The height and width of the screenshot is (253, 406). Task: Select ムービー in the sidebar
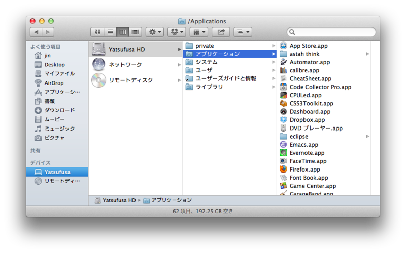pyautogui.click(x=57, y=119)
